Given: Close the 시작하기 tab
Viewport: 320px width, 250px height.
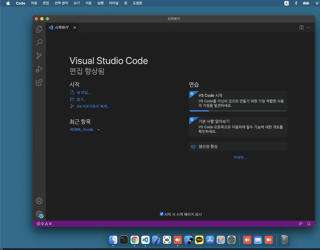Looking at the screenshot, I should click(x=75, y=27).
